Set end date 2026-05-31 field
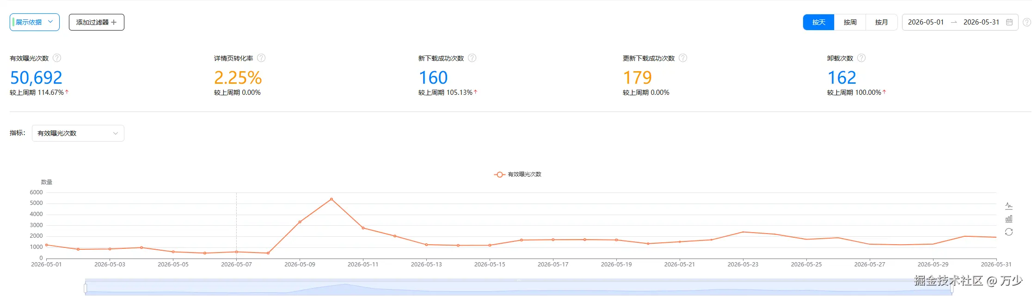 pos(981,22)
